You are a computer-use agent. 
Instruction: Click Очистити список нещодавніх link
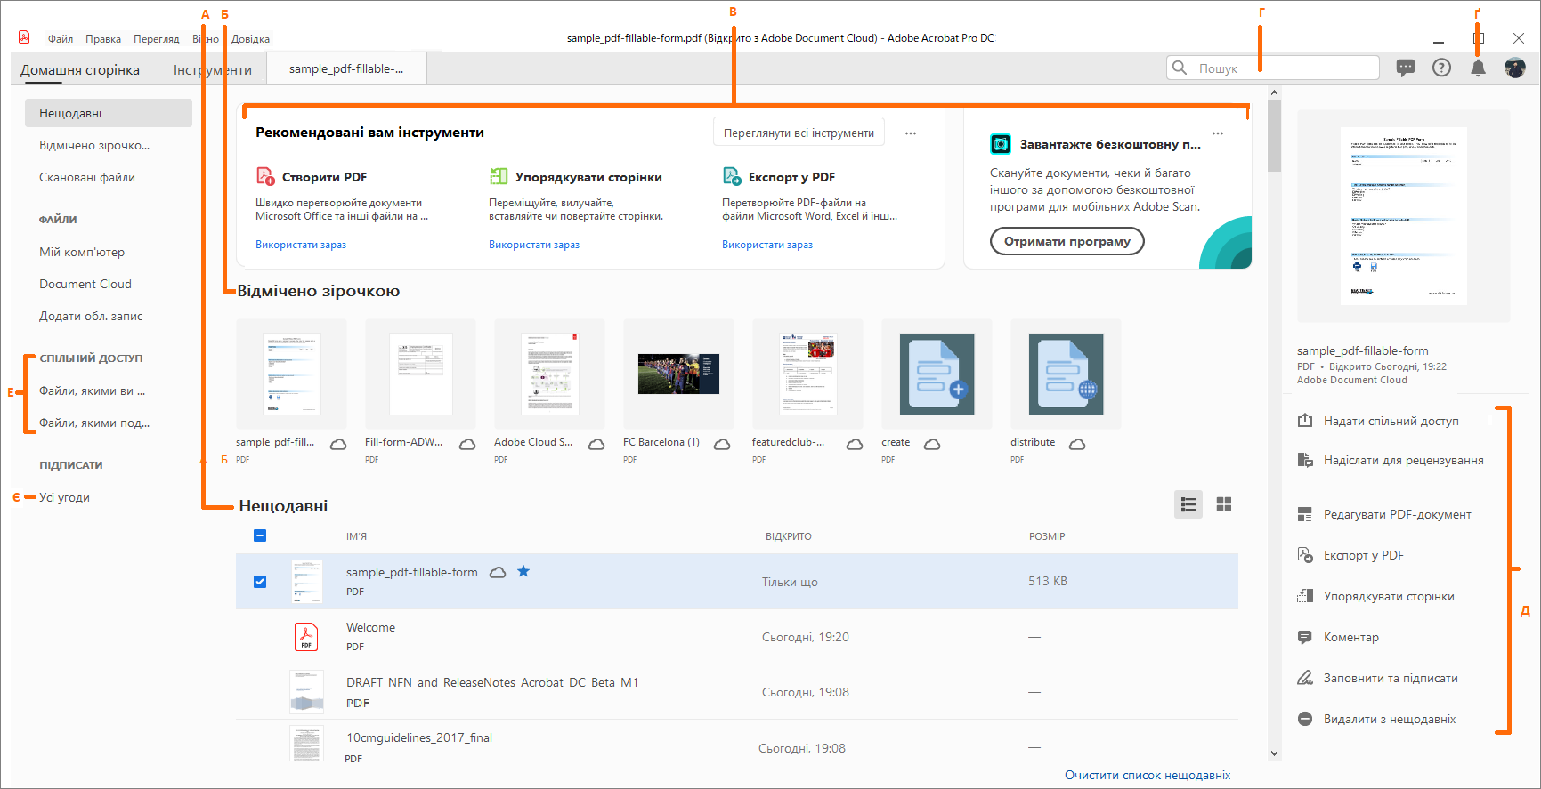tap(1148, 775)
